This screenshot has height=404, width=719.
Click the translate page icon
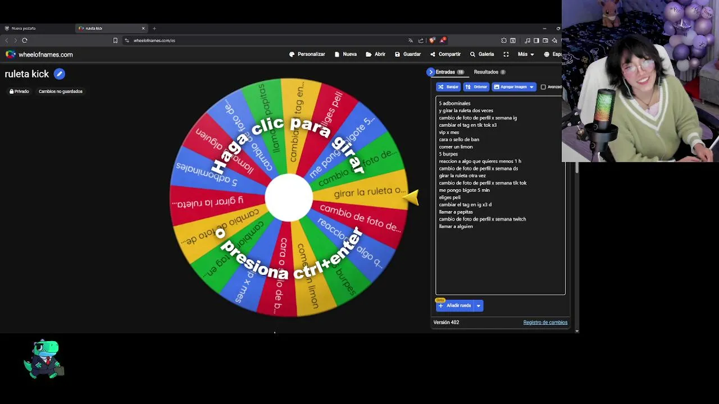(411, 40)
